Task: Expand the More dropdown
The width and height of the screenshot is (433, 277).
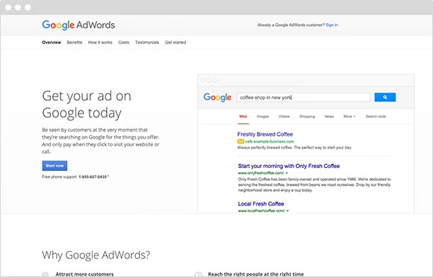Action: click(x=349, y=116)
